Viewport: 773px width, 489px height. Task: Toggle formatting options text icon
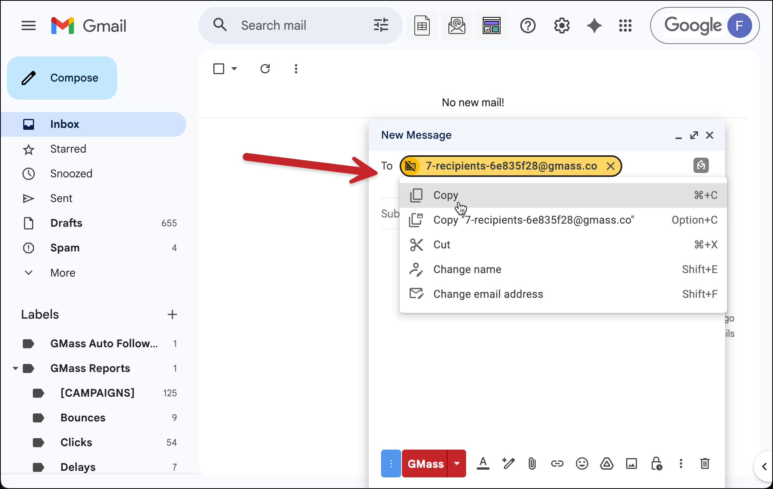pyautogui.click(x=483, y=464)
